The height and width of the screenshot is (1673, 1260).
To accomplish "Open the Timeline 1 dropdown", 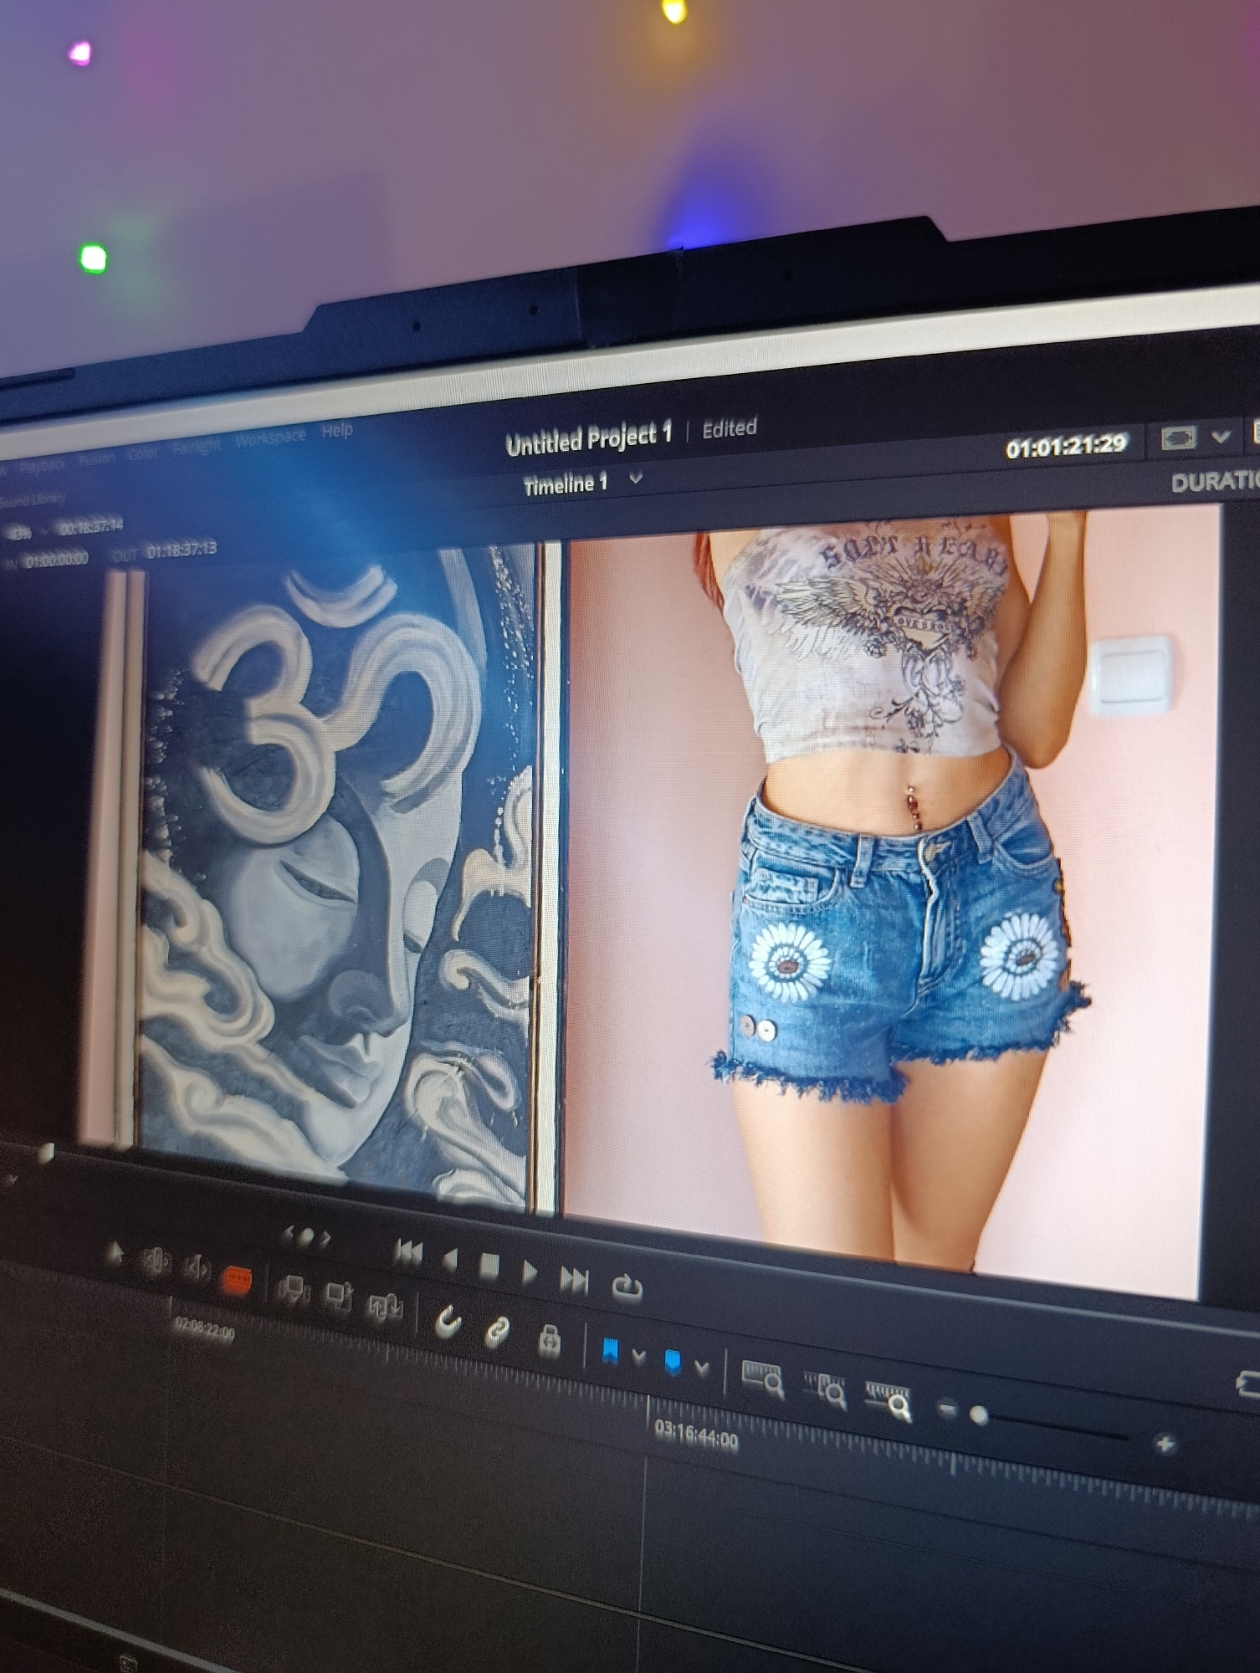I will click(x=636, y=478).
